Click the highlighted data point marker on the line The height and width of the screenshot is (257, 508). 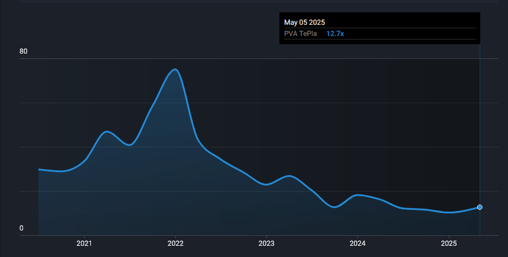(x=480, y=207)
